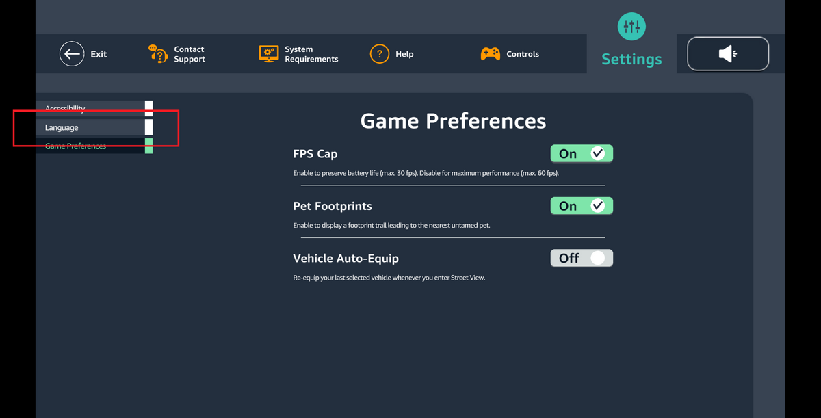Open the Accessibility settings section
This screenshot has width=821, height=418.
tap(94, 108)
